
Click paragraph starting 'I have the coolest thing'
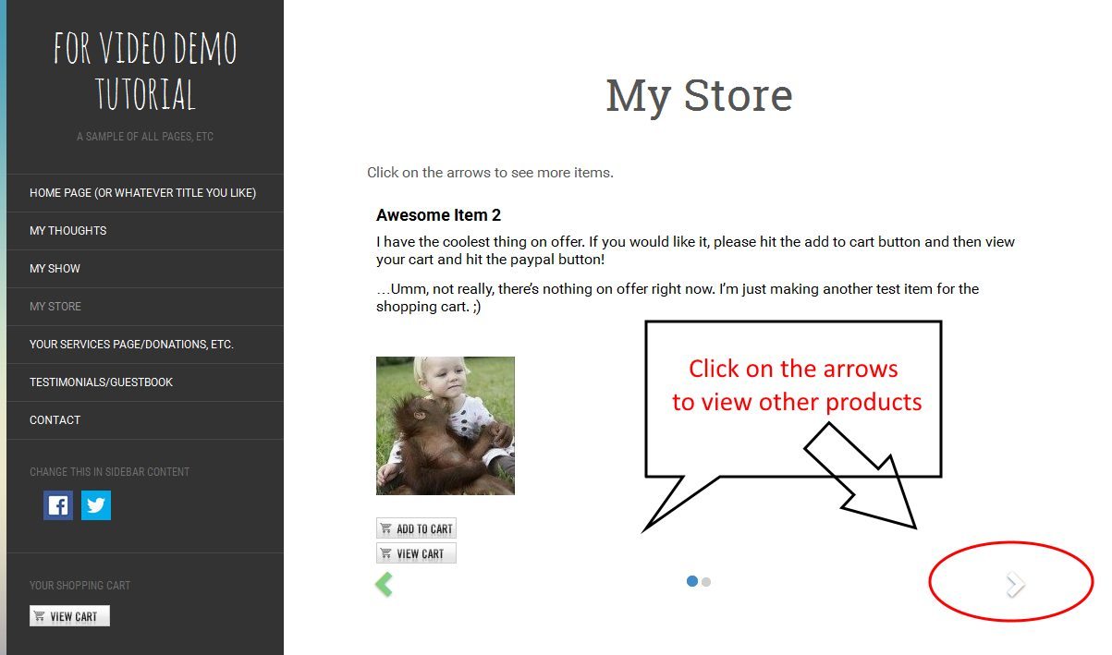[695, 250]
